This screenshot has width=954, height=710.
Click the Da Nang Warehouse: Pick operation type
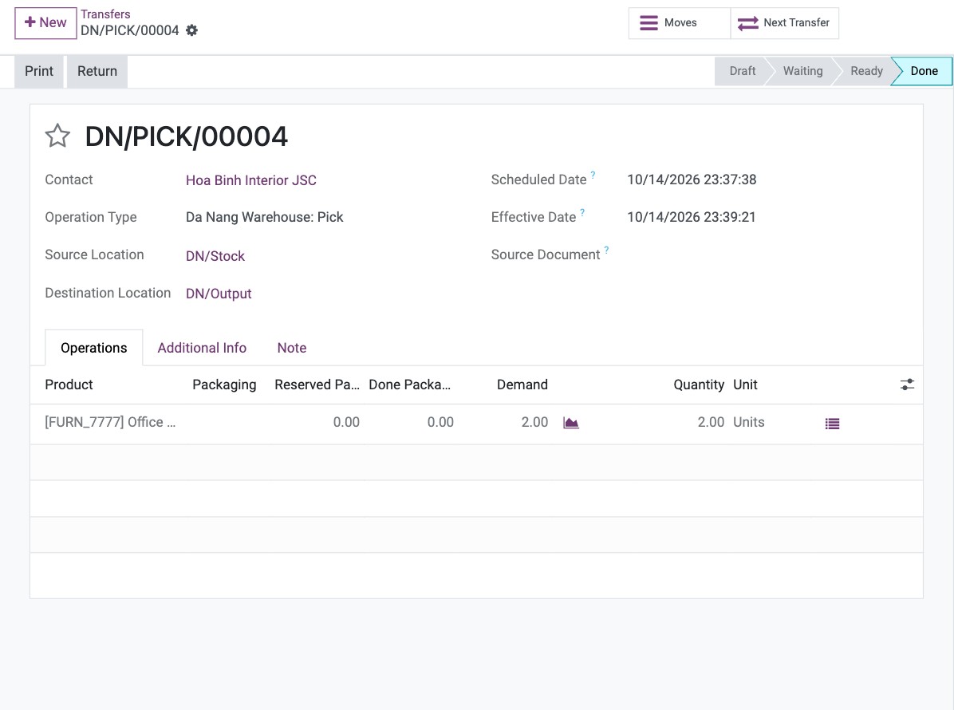click(x=264, y=217)
